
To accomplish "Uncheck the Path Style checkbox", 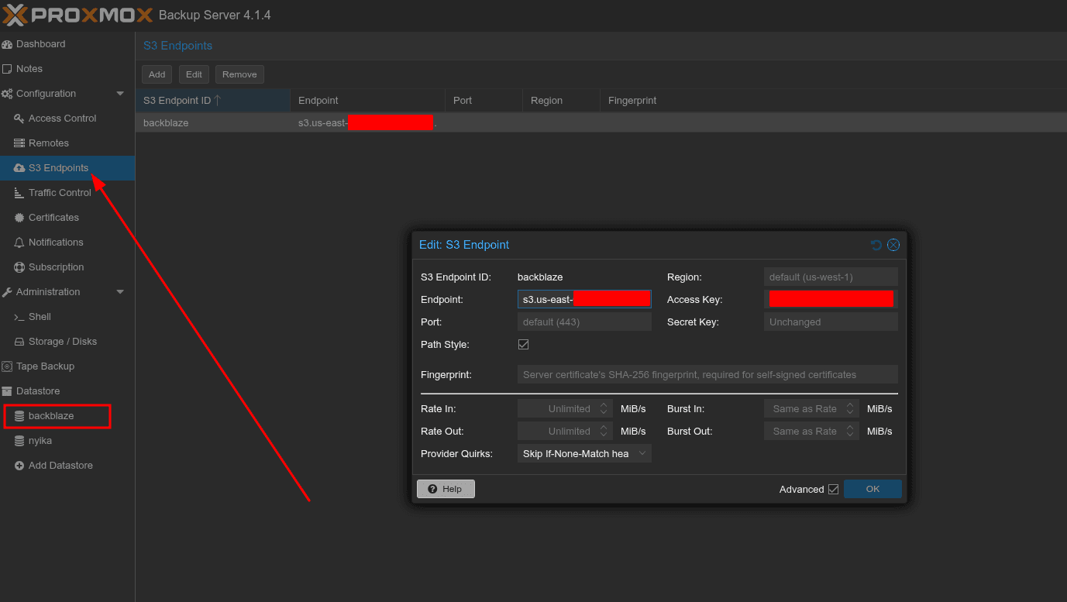I will point(523,344).
